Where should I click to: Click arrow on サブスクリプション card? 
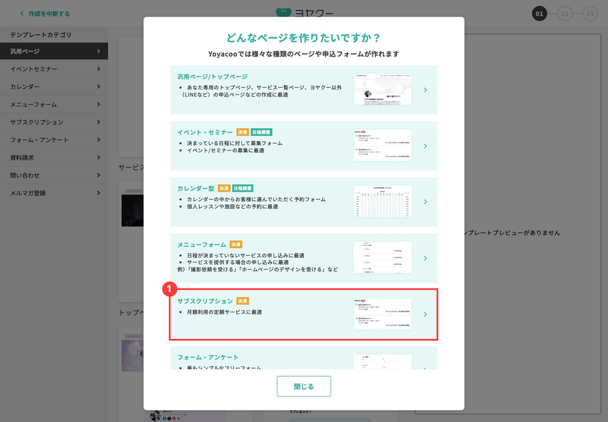pyautogui.click(x=425, y=314)
